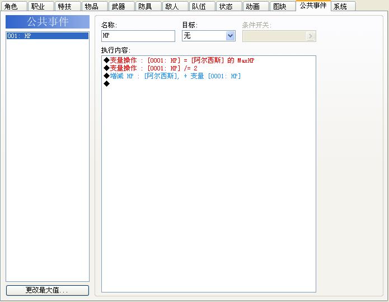Select the empty last command line
The height and width of the screenshot is (302, 389).
point(208,84)
